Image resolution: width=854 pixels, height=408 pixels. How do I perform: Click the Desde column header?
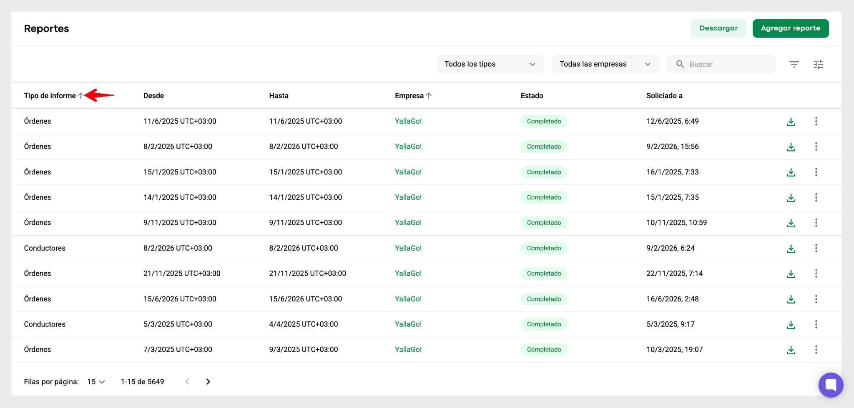point(153,96)
